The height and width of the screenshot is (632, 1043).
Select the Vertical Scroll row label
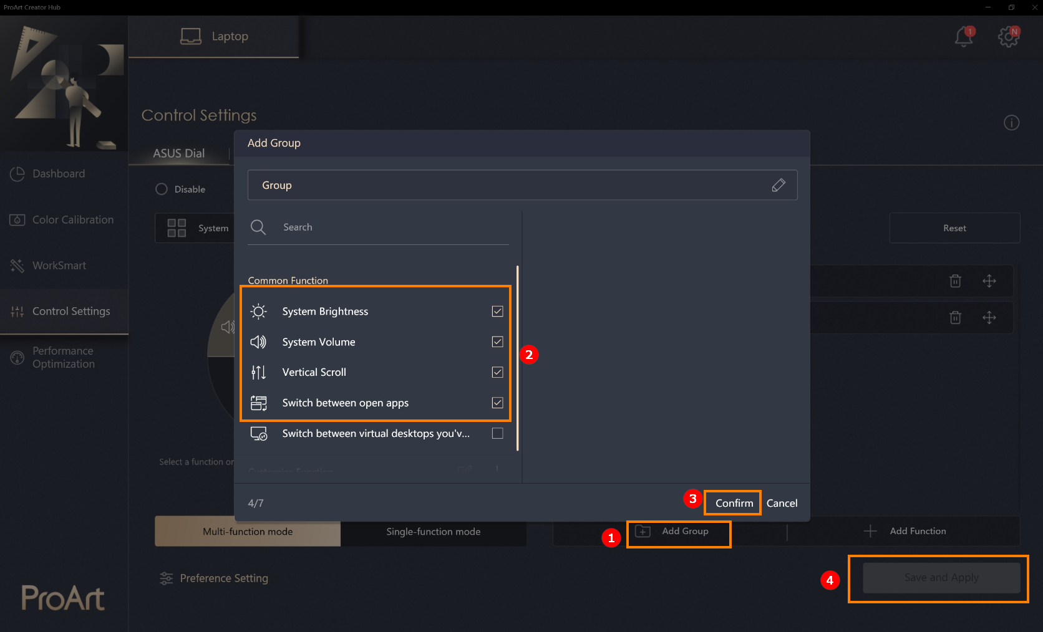[314, 372]
